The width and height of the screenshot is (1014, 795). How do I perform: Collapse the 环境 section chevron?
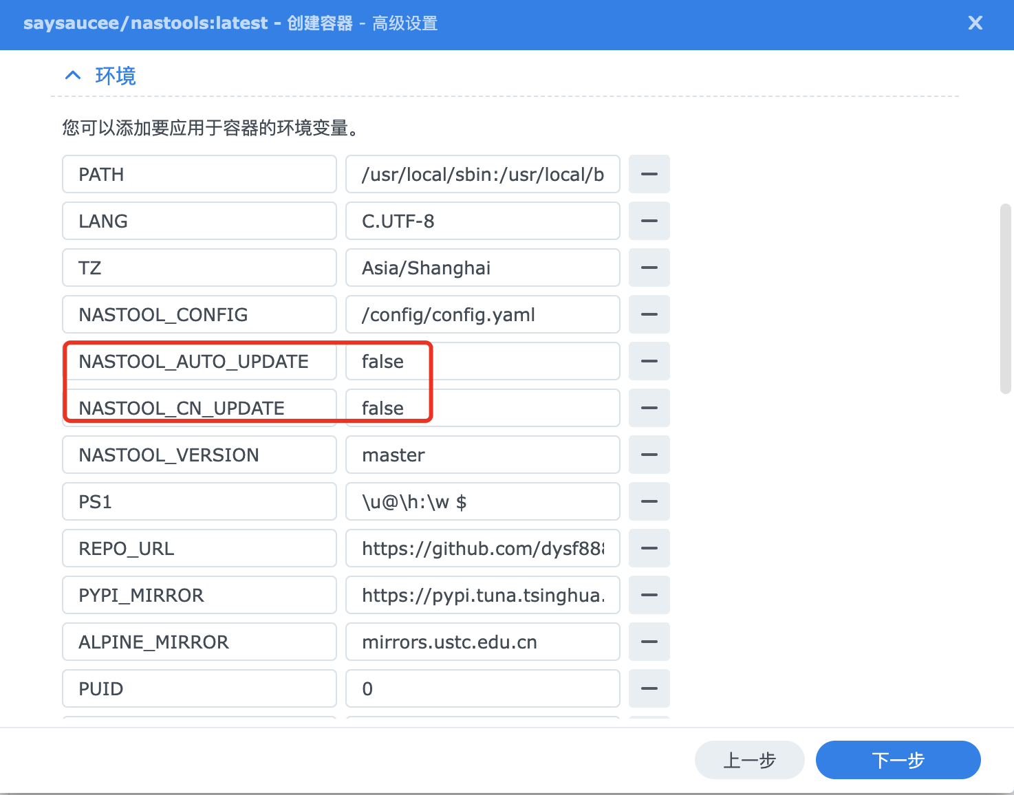tap(73, 75)
